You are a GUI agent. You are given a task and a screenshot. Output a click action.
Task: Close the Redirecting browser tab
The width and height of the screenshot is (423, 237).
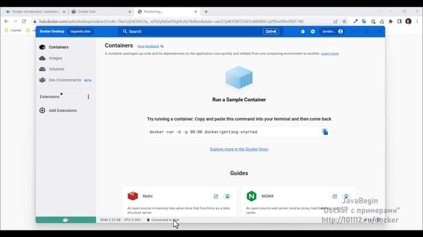196,12
